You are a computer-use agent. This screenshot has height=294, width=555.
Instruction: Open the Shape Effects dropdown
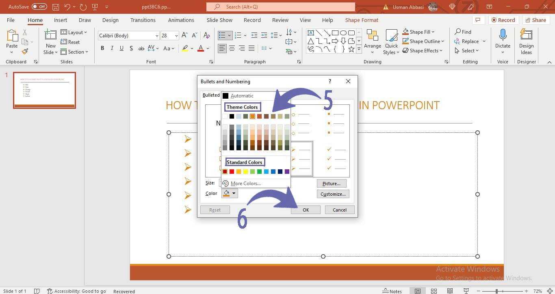pyautogui.click(x=423, y=51)
